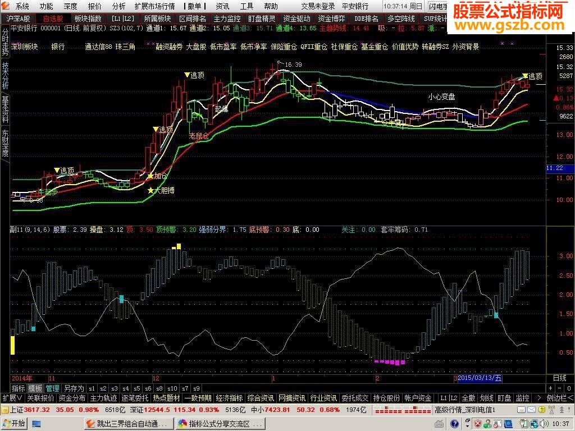The width and height of the screenshot is (575, 431).
Task: Toggle 盯盘 monitoring mode
Action: pyautogui.click(x=504, y=398)
